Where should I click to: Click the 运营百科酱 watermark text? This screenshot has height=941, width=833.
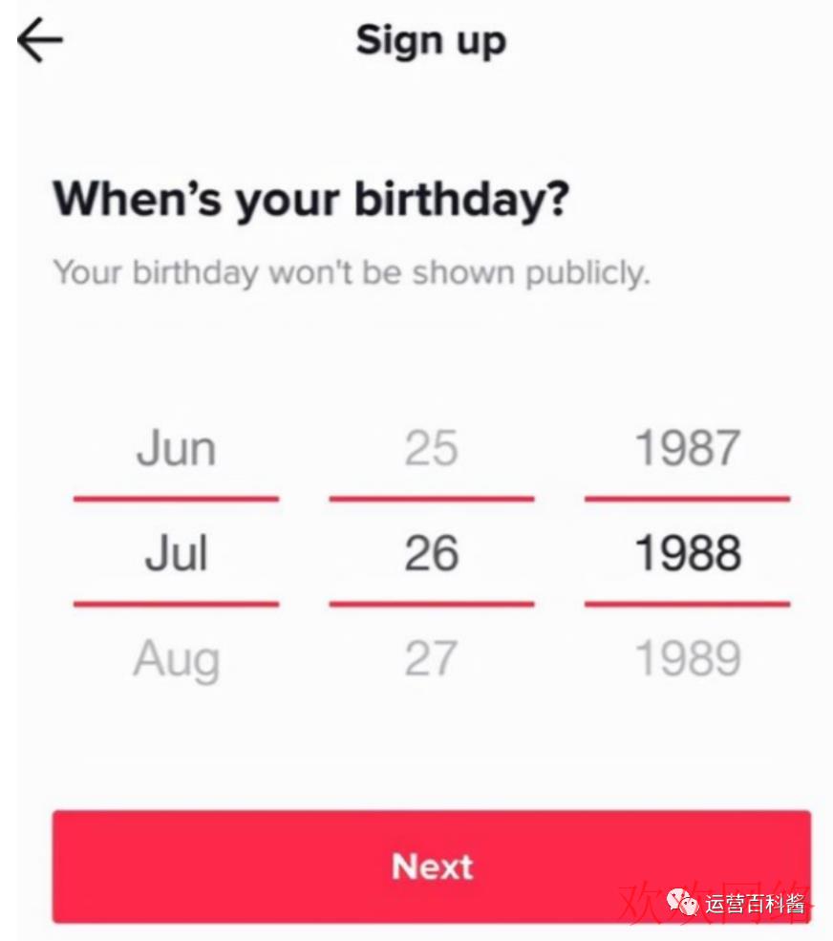tap(755, 903)
